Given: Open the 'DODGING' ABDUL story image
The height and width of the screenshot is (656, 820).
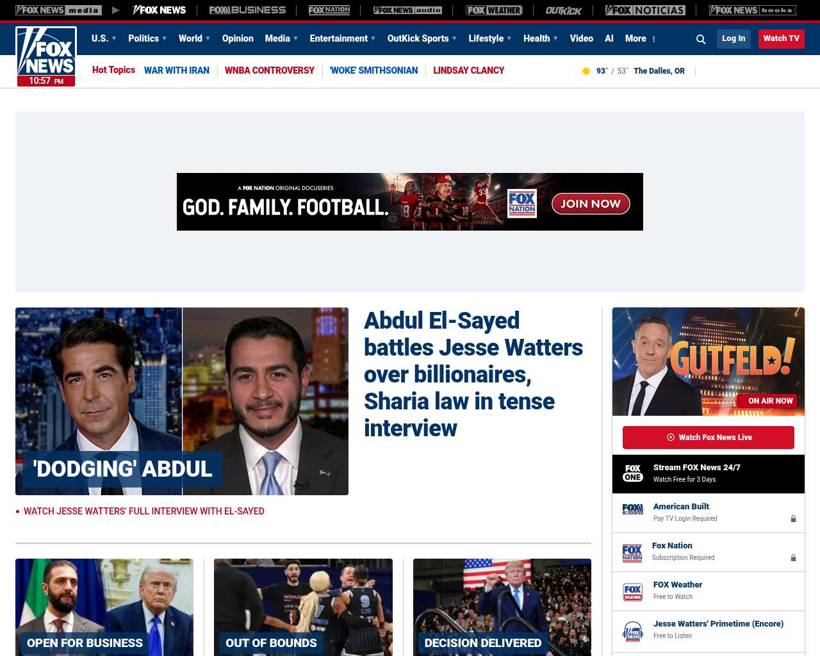Looking at the screenshot, I should coord(182,401).
